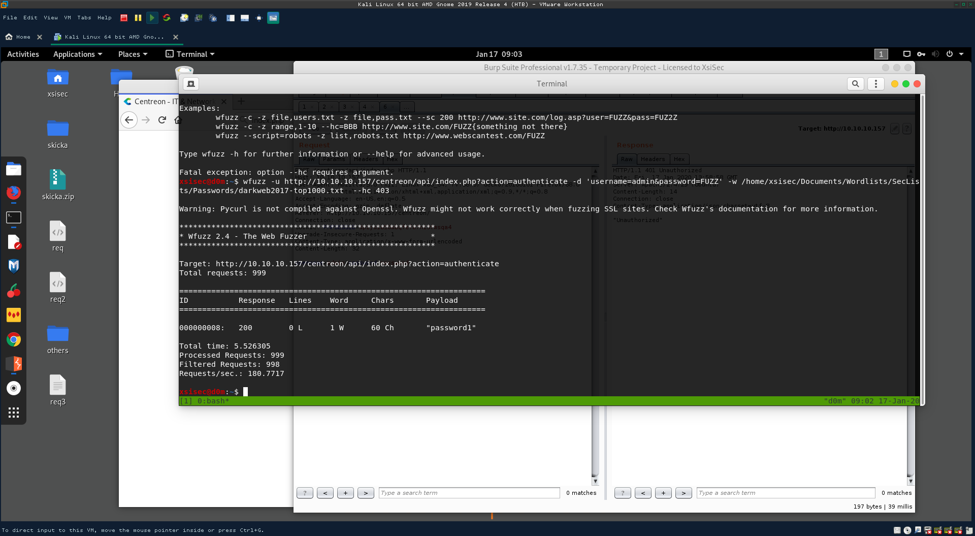Click the green VMware power-on play button
This screenshot has width=975, height=536.
152,18
